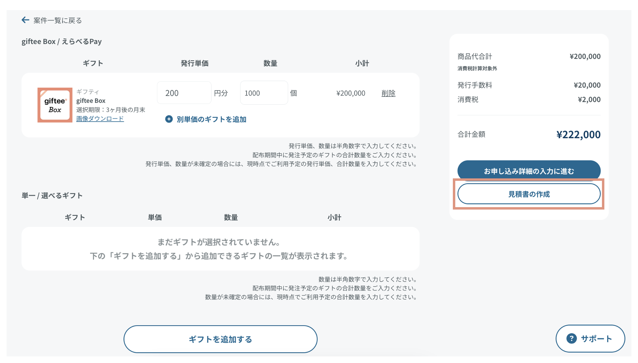Click the plus icon beside 別単価のギフトを追加

pos(169,119)
